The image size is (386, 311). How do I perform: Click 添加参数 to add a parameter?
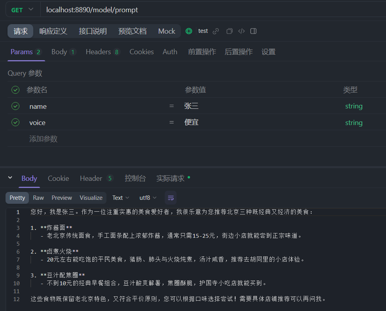(44, 138)
